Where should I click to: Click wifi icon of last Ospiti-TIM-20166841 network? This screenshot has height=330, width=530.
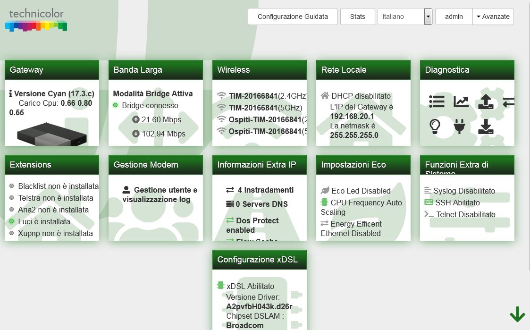tap(221, 131)
